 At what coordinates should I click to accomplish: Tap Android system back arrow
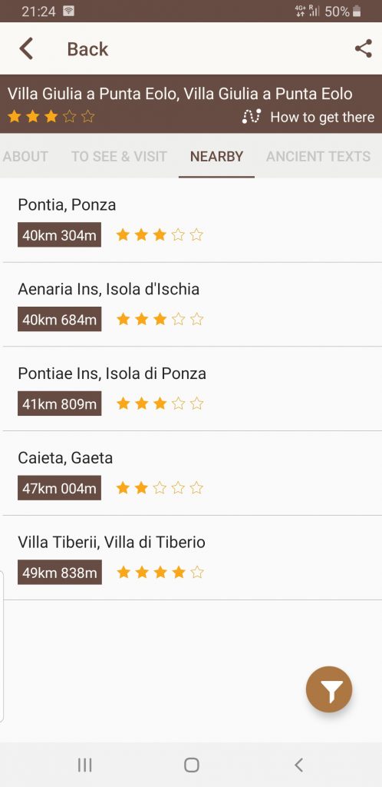[x=298, y=765]
